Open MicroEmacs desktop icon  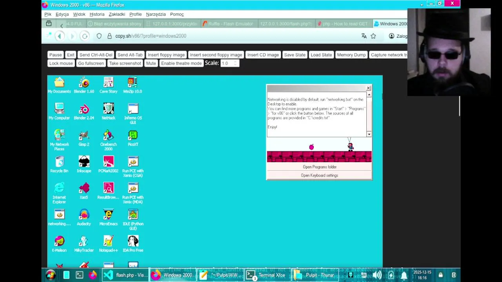[x=108, y=217]
